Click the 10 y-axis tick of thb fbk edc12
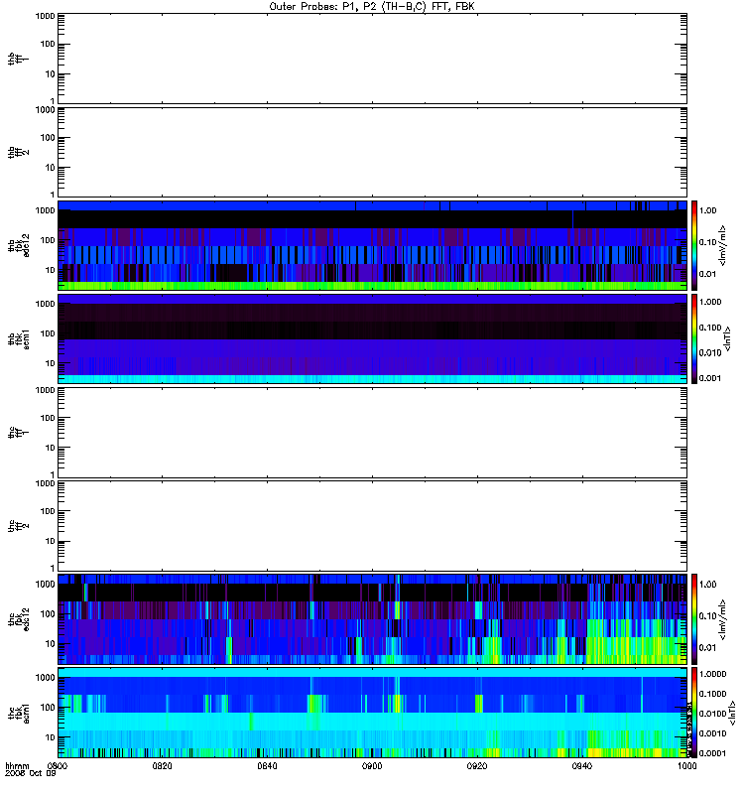Image resolution: width=744 pixels, height=794 pixels. [x=51, y=270]
